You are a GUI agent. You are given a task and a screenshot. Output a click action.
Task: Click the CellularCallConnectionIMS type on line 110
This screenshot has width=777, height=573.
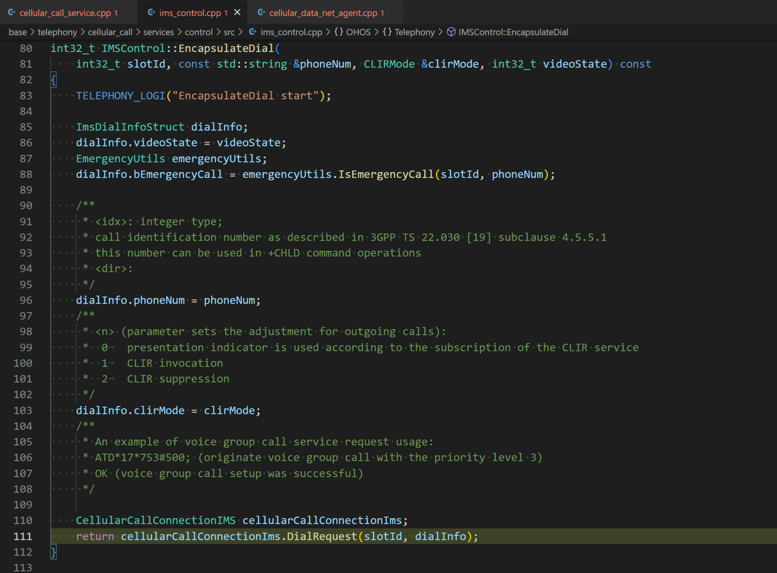pyautogui.click(x=156, y=520)
